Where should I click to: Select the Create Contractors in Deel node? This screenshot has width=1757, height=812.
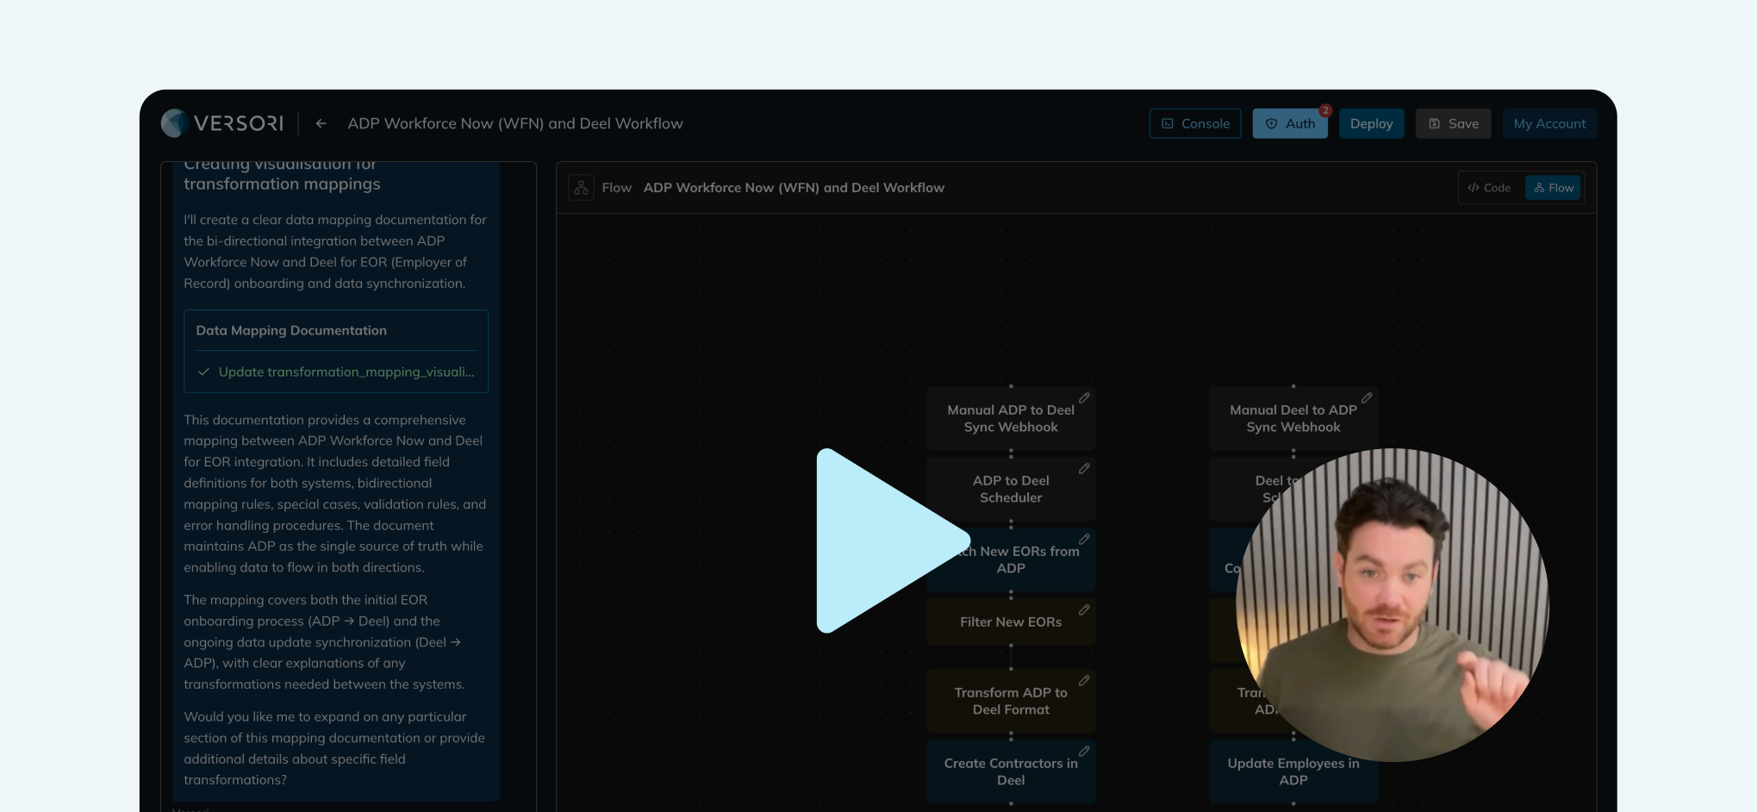(1010, 772)
